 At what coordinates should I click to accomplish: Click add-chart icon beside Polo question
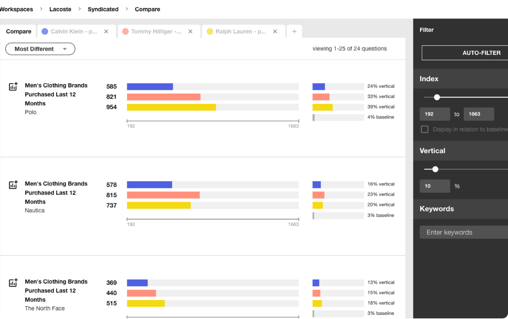click(13, 86)
